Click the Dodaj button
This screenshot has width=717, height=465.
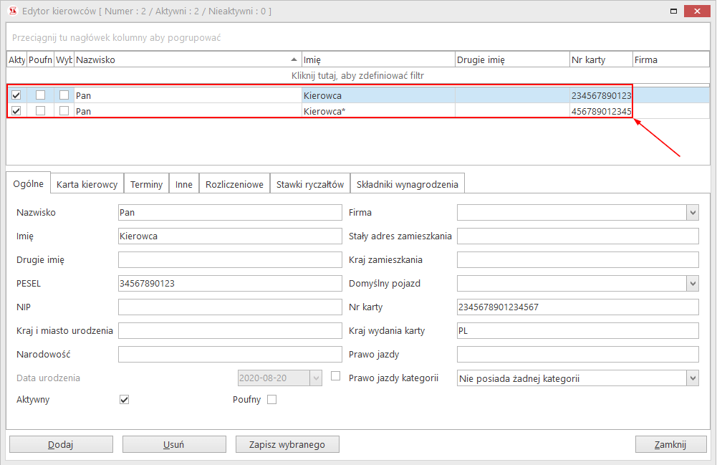[61, 444]
